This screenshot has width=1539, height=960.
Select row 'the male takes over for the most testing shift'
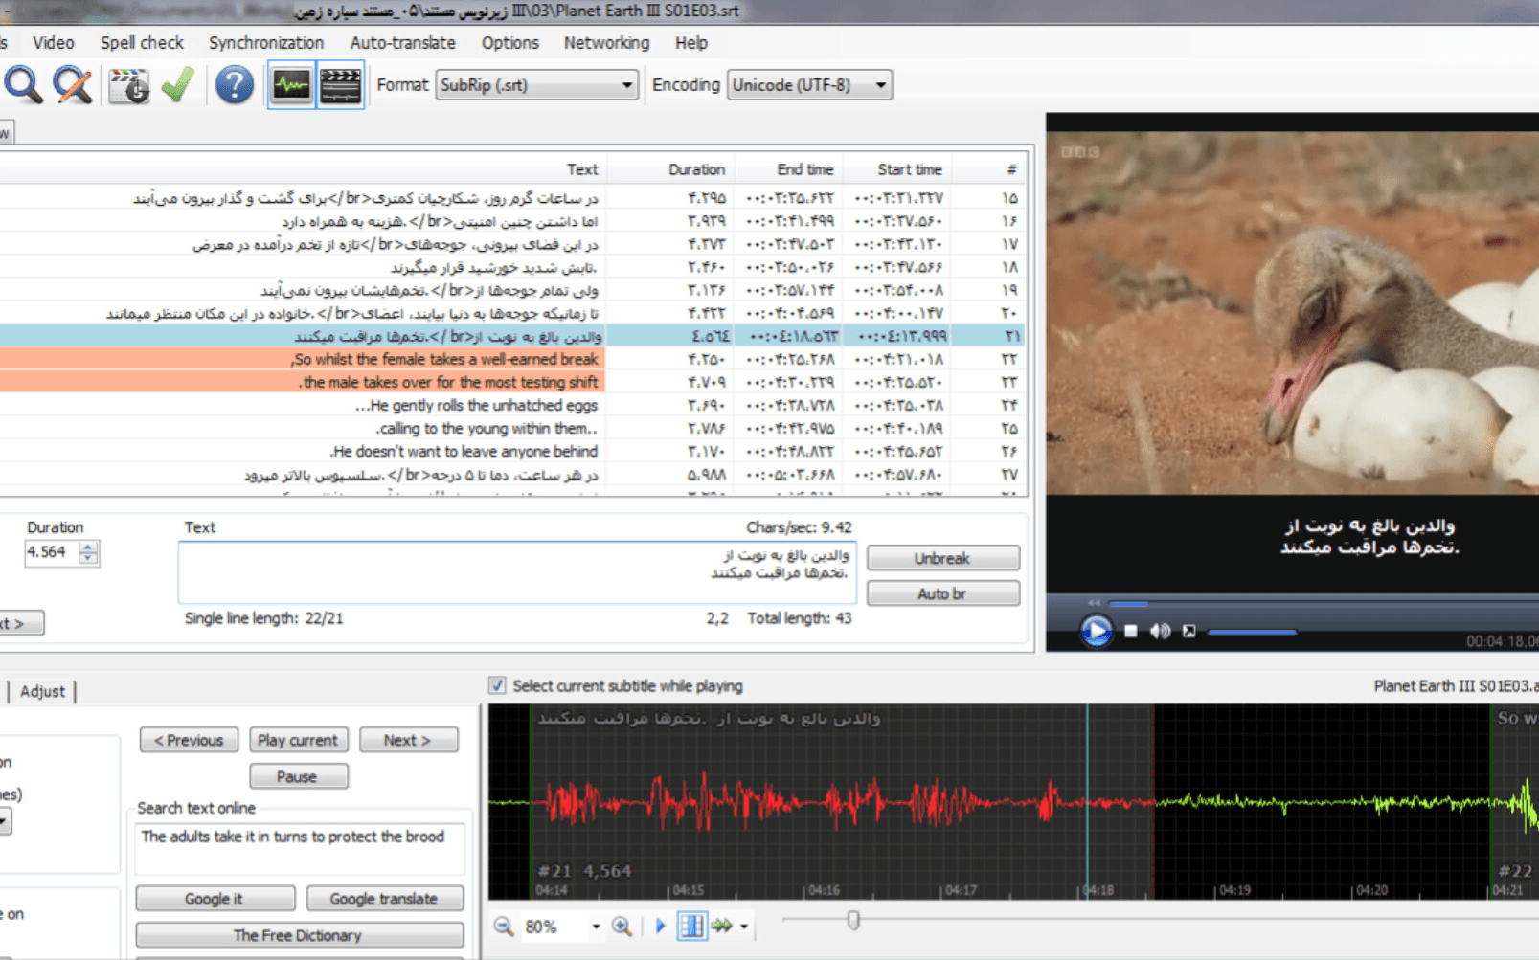[x=511, y=382]
